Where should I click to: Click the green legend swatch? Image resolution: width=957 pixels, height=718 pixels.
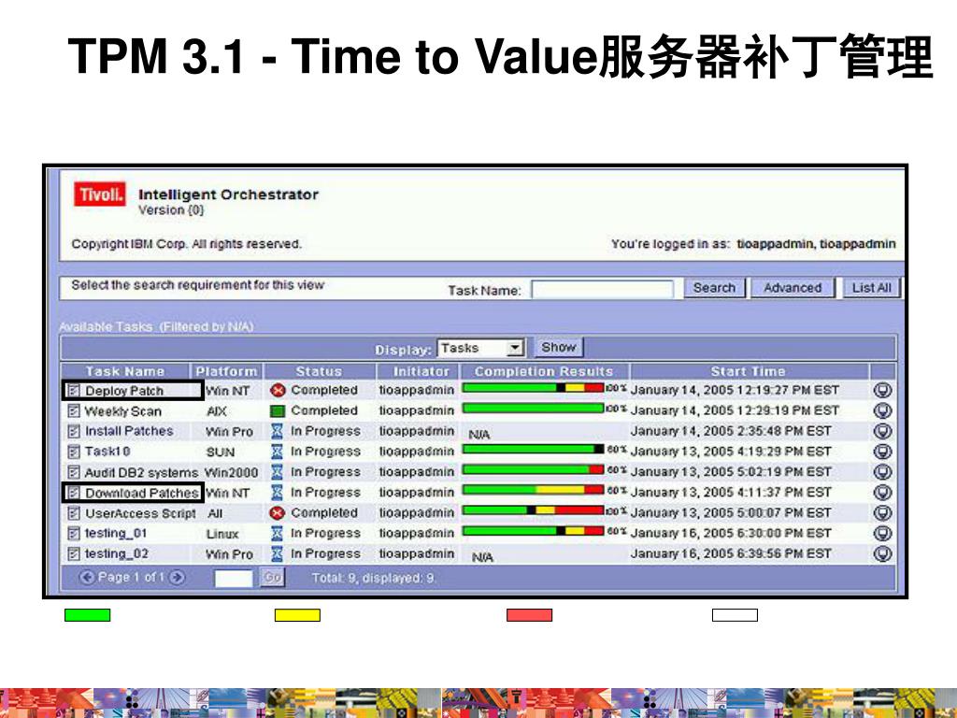[88, 615]
